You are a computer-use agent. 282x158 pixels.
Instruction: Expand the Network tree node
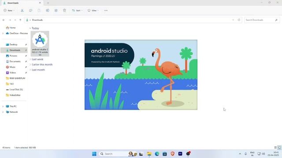point(3,112)
